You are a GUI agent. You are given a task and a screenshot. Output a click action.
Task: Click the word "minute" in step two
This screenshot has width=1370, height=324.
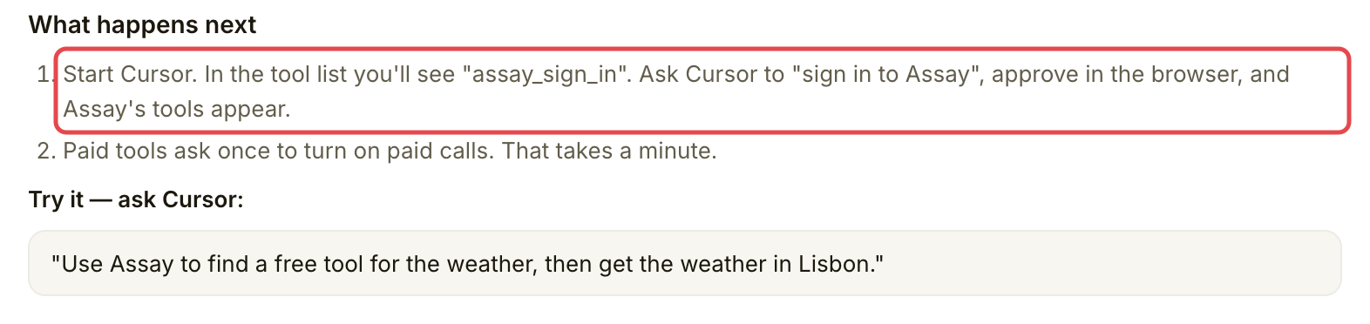pyautogui.click(x=673, y=152)
